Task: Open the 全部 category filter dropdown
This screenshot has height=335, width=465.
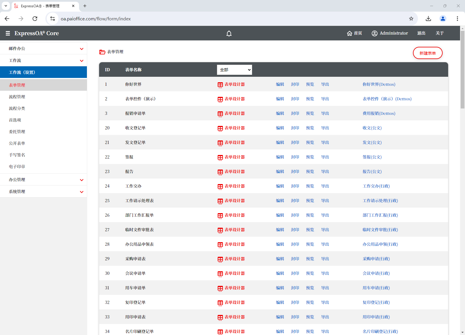Action: pos(234,70)
